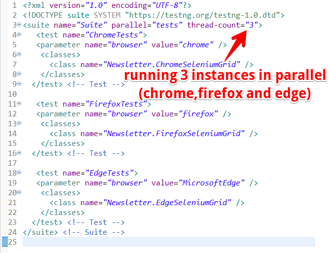Screen dimensions: 330x253
Task: Click the closing </classes> tag on line 15
Action: tap(63, 144)
